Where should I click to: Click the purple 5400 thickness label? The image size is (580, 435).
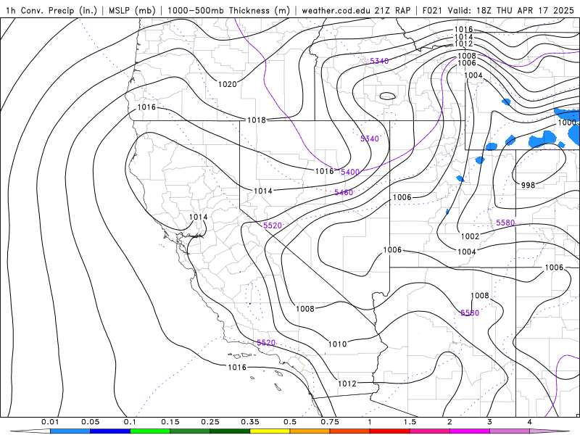click(x=350, y=172)
